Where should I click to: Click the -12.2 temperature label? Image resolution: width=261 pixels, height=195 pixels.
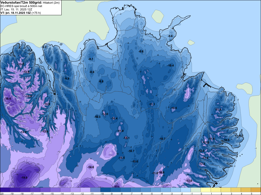(202, 164)
